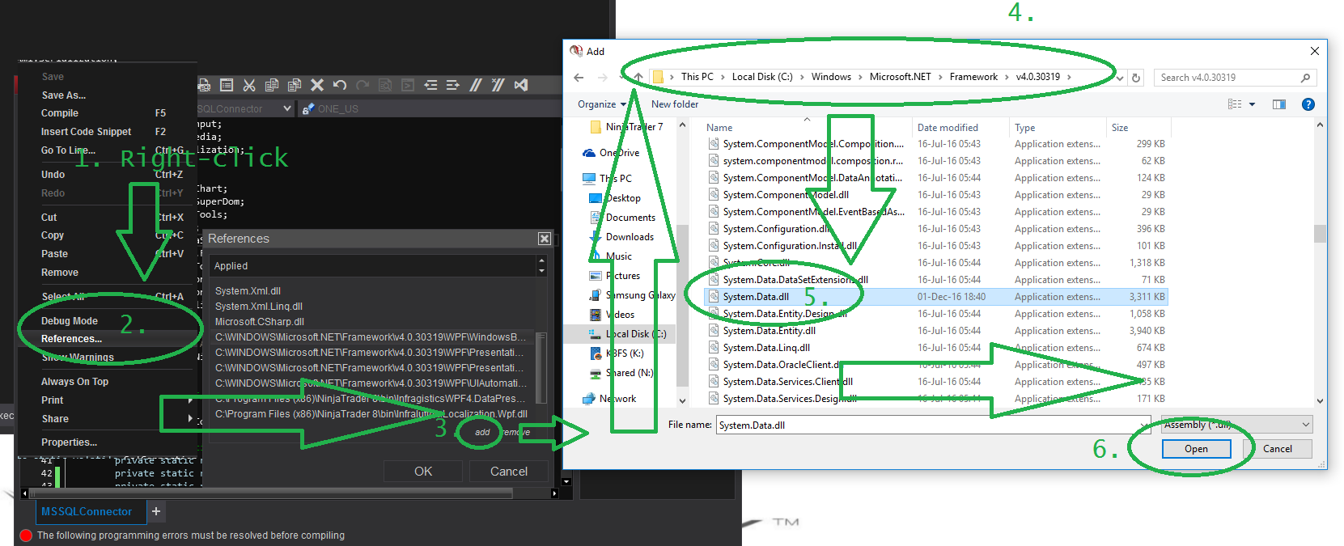1344x546 pixels.
Task: Open the File name combo dropdown
Action: tap(1144, 425)
